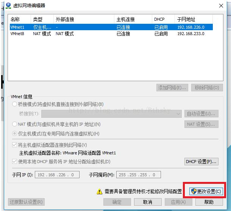Click the 更改设置 (Change Settings) button
The height and width of the screenshot is (211, 231).
click(205, 191)
